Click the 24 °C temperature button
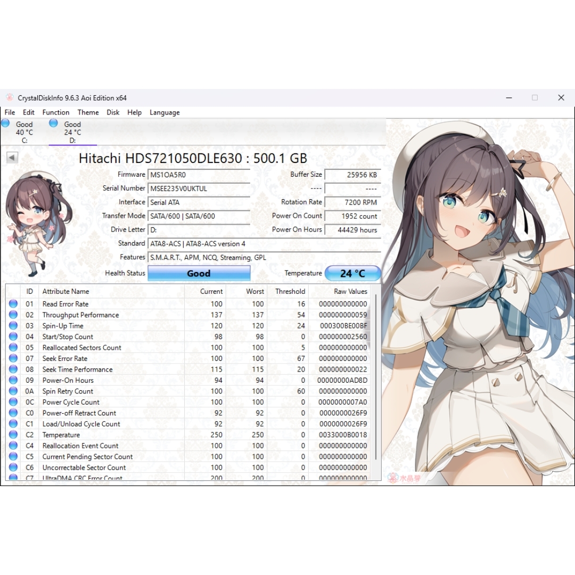 tap(352, 273)
